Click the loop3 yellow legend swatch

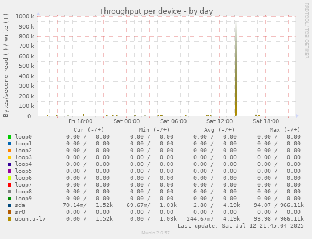click(x=10, y=157)
